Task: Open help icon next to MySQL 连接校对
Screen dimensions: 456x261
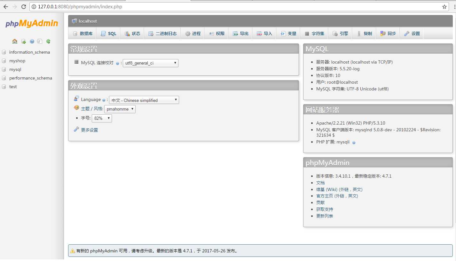Action: click(118, 63)
